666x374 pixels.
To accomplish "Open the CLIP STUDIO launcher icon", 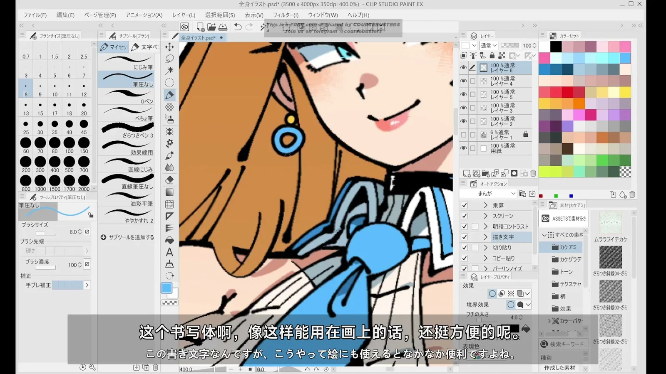I will pyautogui.click(x=185, y=27).
